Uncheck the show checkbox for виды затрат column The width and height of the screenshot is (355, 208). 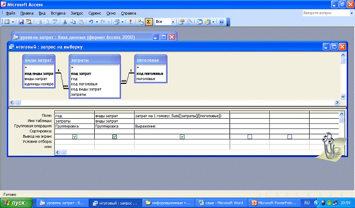click(x=114, y=137)
